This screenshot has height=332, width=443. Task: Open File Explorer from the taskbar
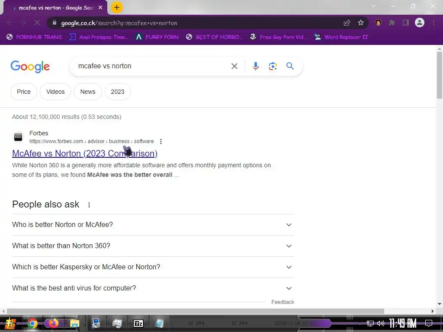pyautogui.click(x=74, y=323)
